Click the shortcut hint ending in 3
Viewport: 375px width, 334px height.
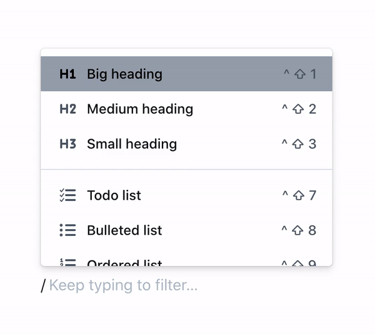pyautogui.click(x=299, y=144)
